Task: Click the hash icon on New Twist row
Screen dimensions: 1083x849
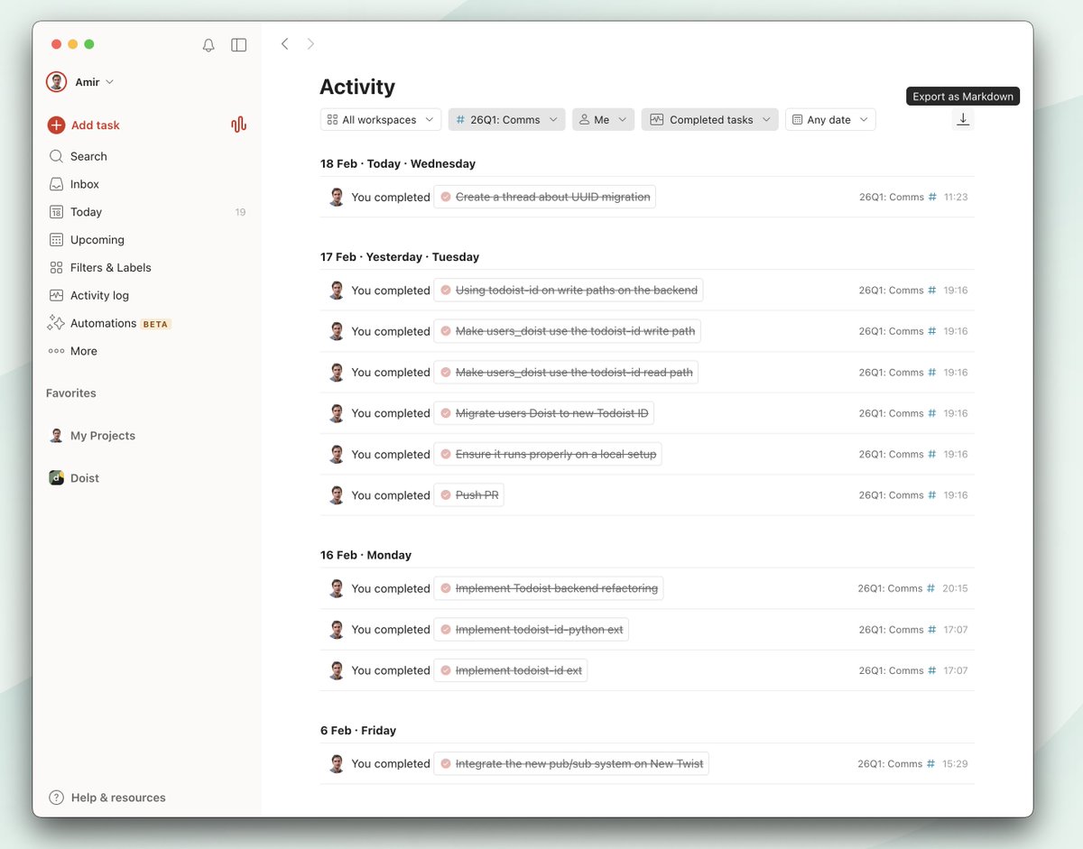Action: 932,764
